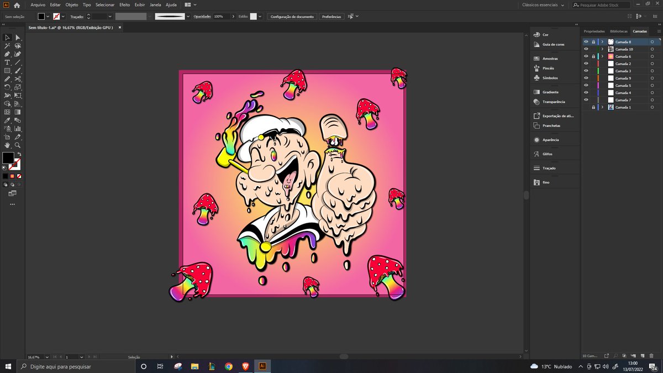This screenshot has width=663, height=373.
Task: Select the Type tool
Action: (7, 62)
